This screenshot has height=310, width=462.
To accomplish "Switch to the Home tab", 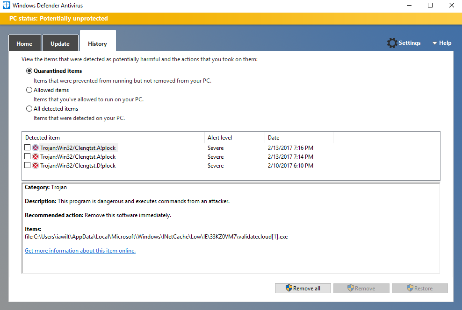I will click(x=24, y=44).
